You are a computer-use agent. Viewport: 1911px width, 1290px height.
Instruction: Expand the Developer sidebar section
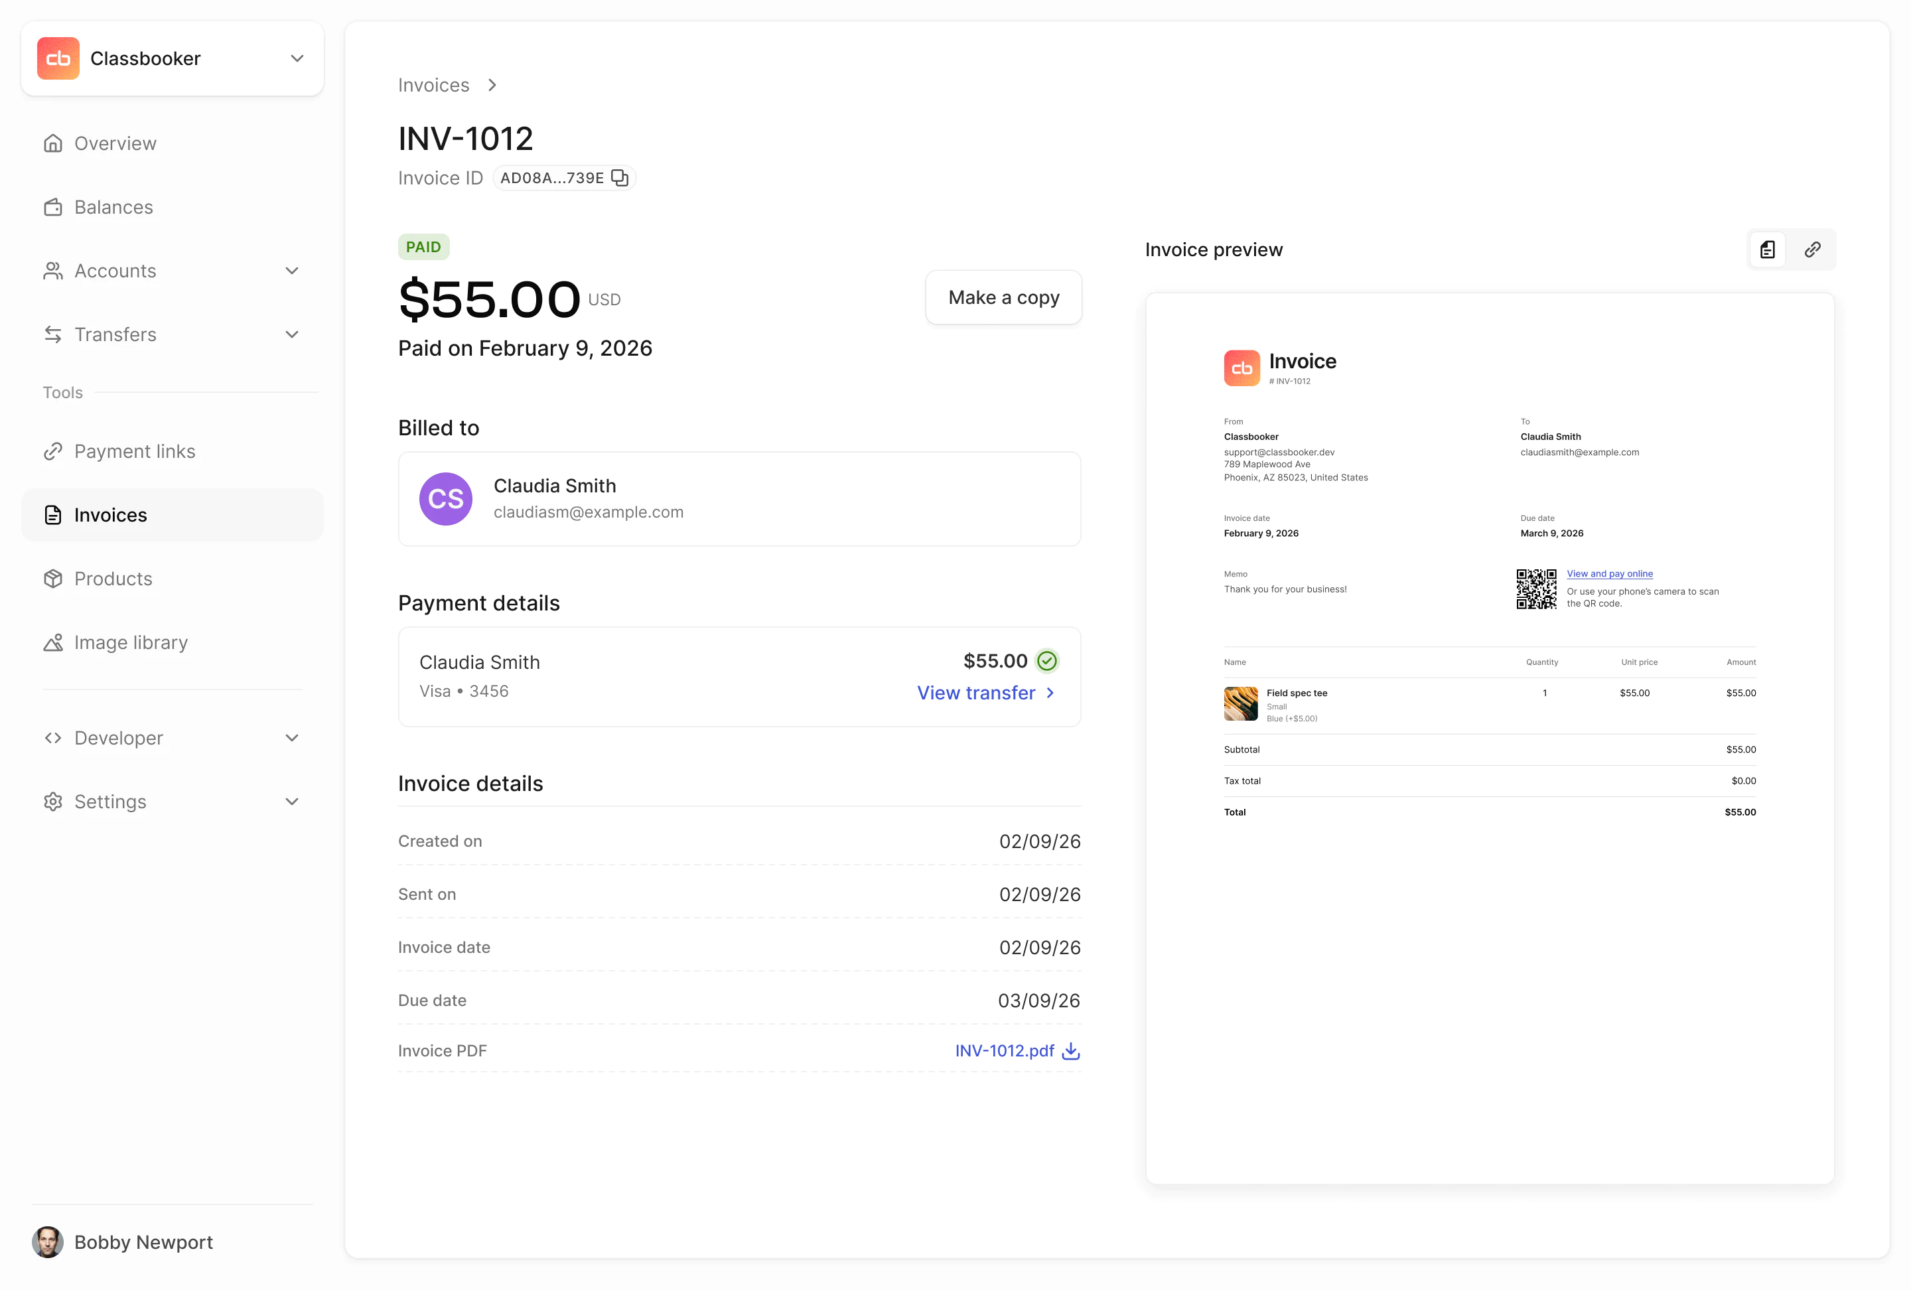291,737
